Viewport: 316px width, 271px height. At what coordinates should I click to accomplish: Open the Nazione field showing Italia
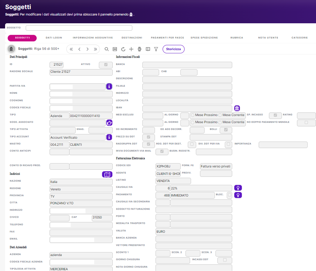click(81, 182)
